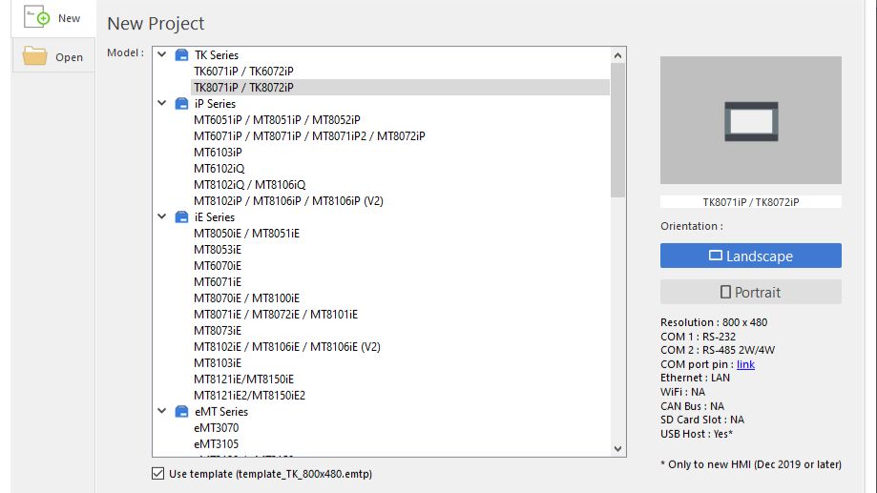Collapse the TK Series tree node

162,55
